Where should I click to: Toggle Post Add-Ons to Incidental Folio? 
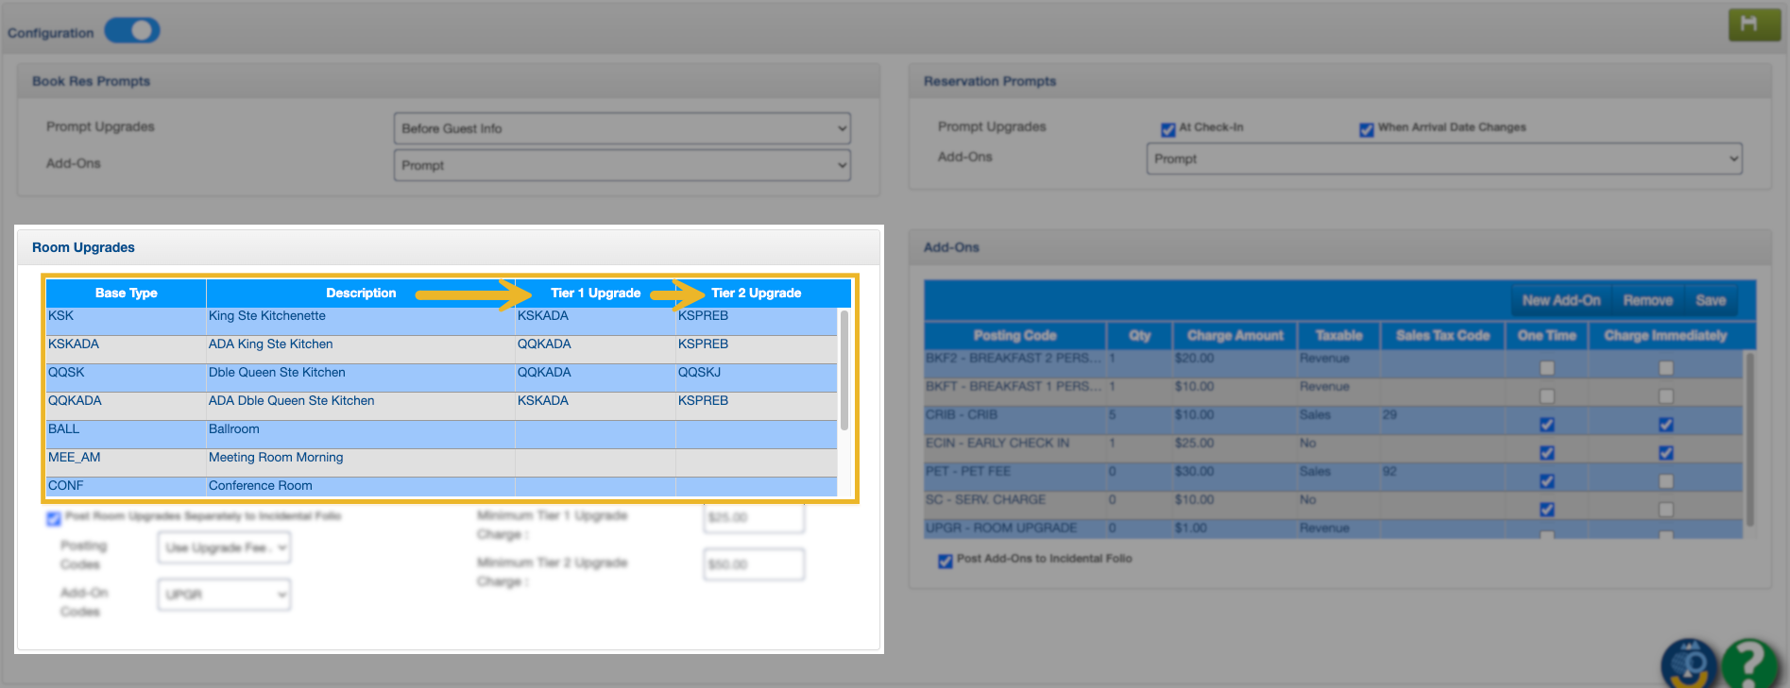click(x=945, y=561)
